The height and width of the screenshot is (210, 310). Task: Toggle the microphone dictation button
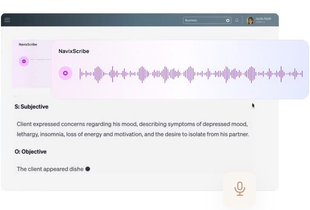240,188
